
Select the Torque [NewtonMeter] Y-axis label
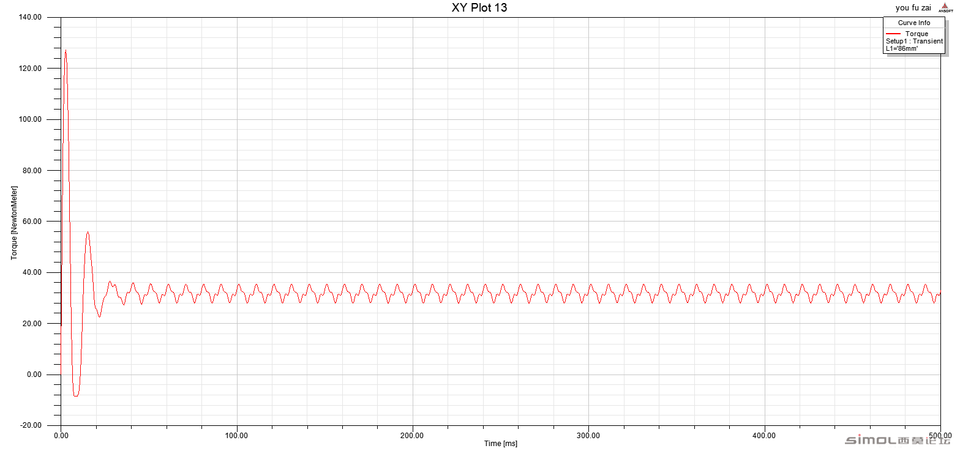click(14, 223)
